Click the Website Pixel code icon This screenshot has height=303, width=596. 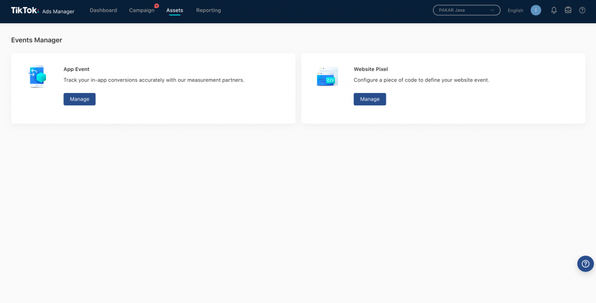[327, 77]
